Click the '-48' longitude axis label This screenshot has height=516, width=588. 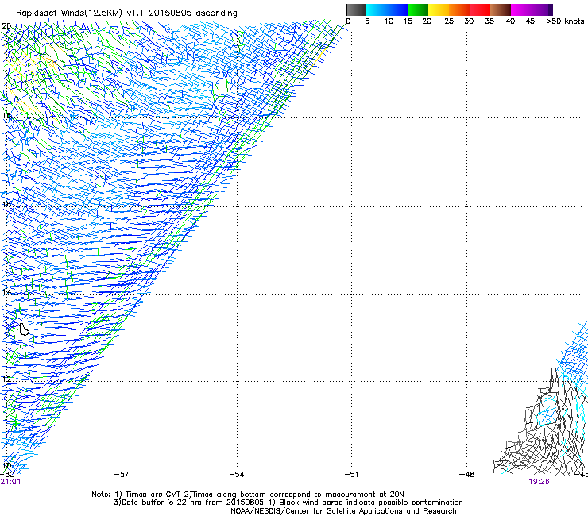tap(467, 475)
